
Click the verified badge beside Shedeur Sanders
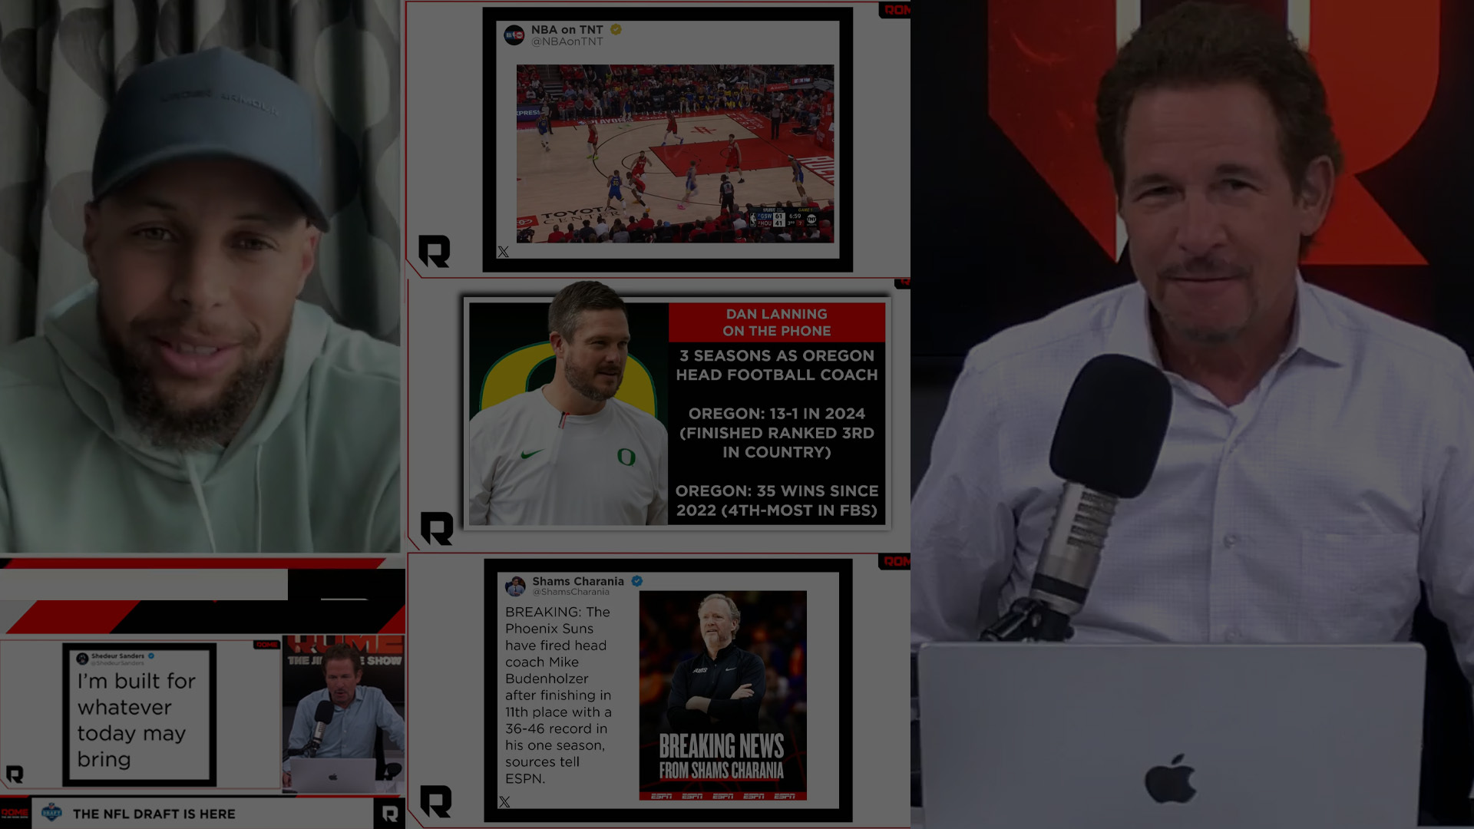coord(151,656)
